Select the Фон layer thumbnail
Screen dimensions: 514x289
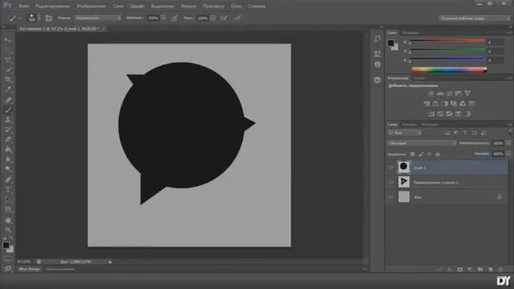(403, 197)
